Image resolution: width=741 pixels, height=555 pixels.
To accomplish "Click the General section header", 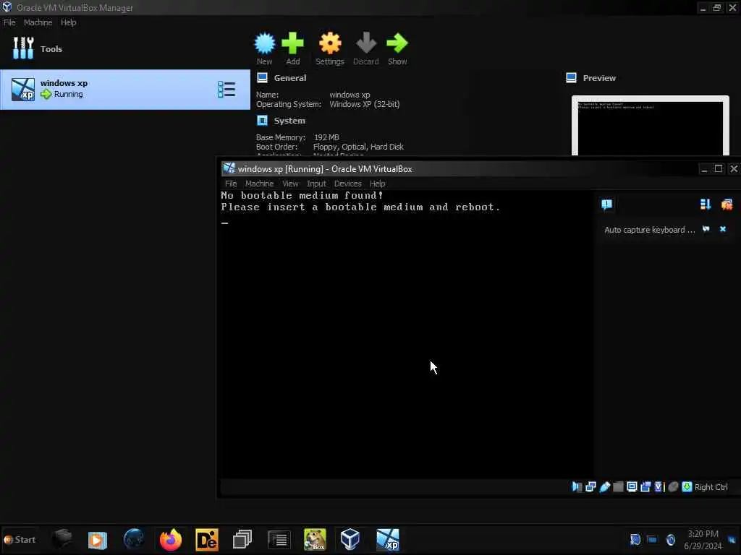I will pyautogui.click(x=282, y=78).
